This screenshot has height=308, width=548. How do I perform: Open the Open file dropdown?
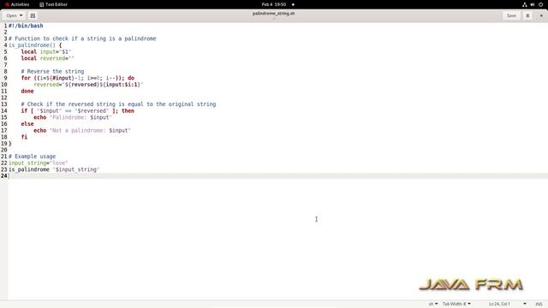(x=15, y=15)
